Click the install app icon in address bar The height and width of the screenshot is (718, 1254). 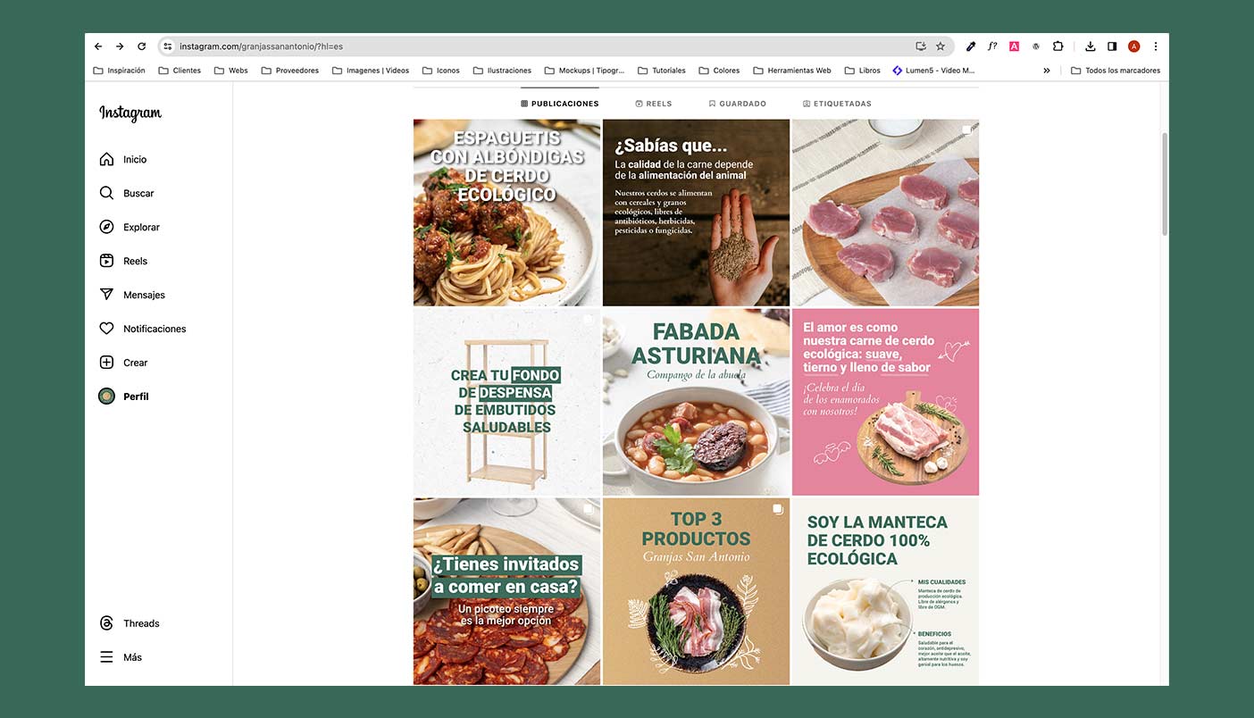[x=921, y=46]
